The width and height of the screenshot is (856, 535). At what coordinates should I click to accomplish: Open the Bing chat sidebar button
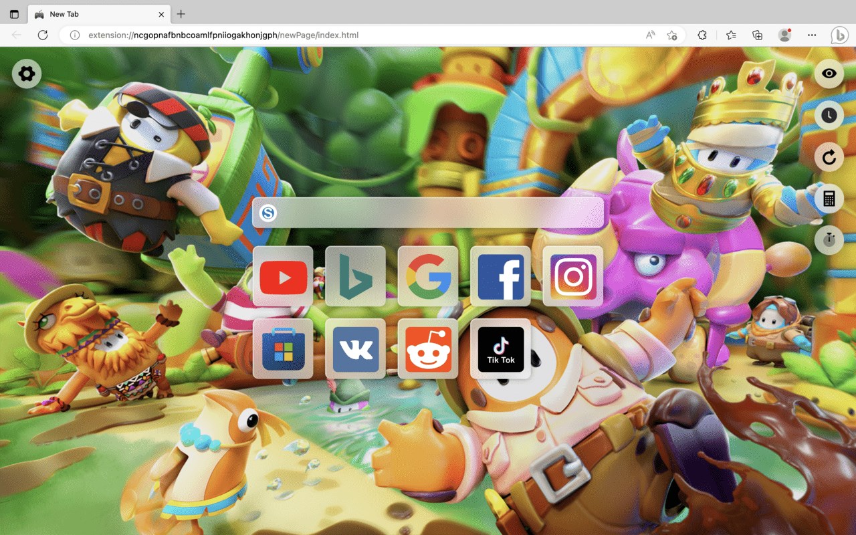(839, 35)
